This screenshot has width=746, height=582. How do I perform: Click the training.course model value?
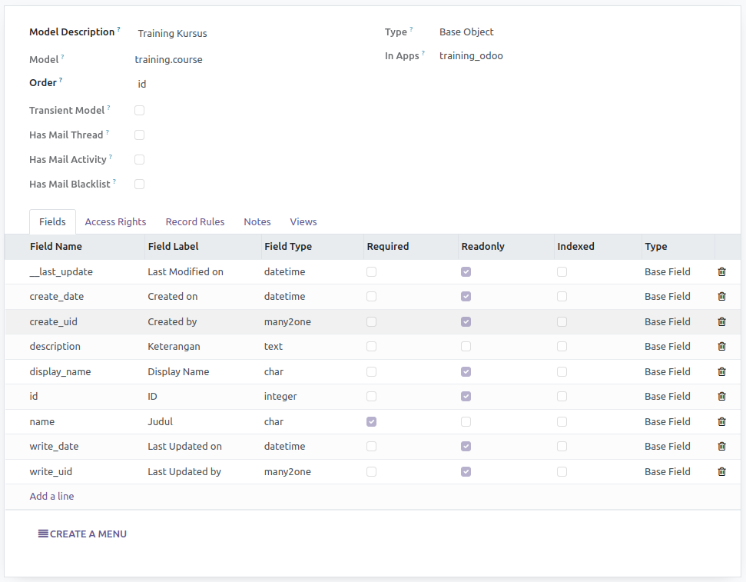(168, 59)
